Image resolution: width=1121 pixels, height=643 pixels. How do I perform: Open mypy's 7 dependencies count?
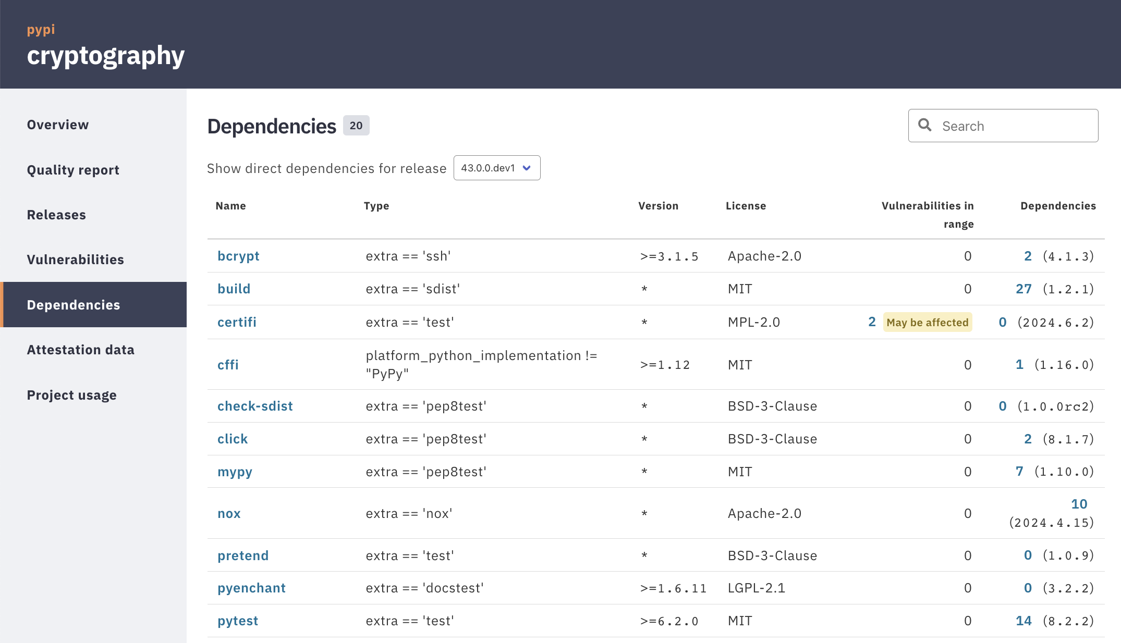point(1019,472)
